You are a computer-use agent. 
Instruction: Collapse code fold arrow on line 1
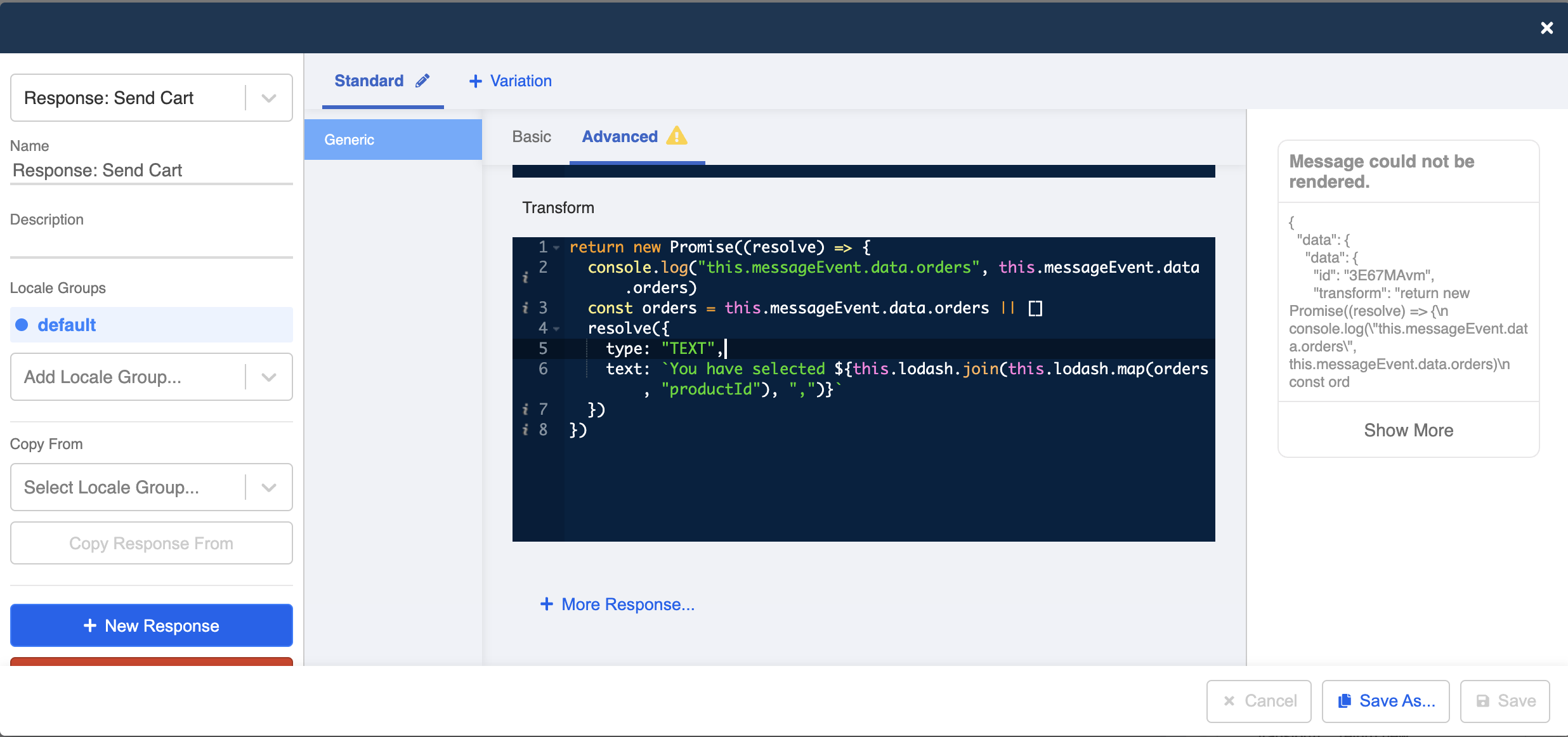click(556, 247)
